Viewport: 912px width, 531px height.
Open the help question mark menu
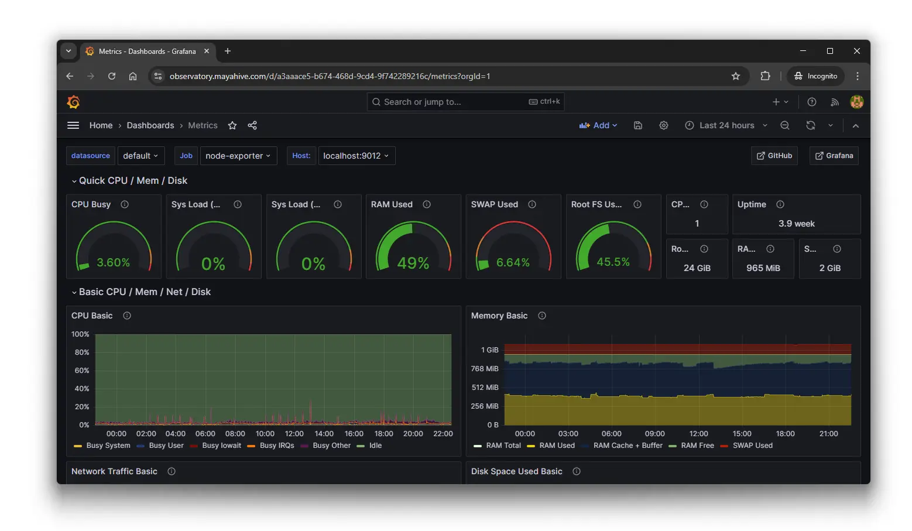click(812, 102)
